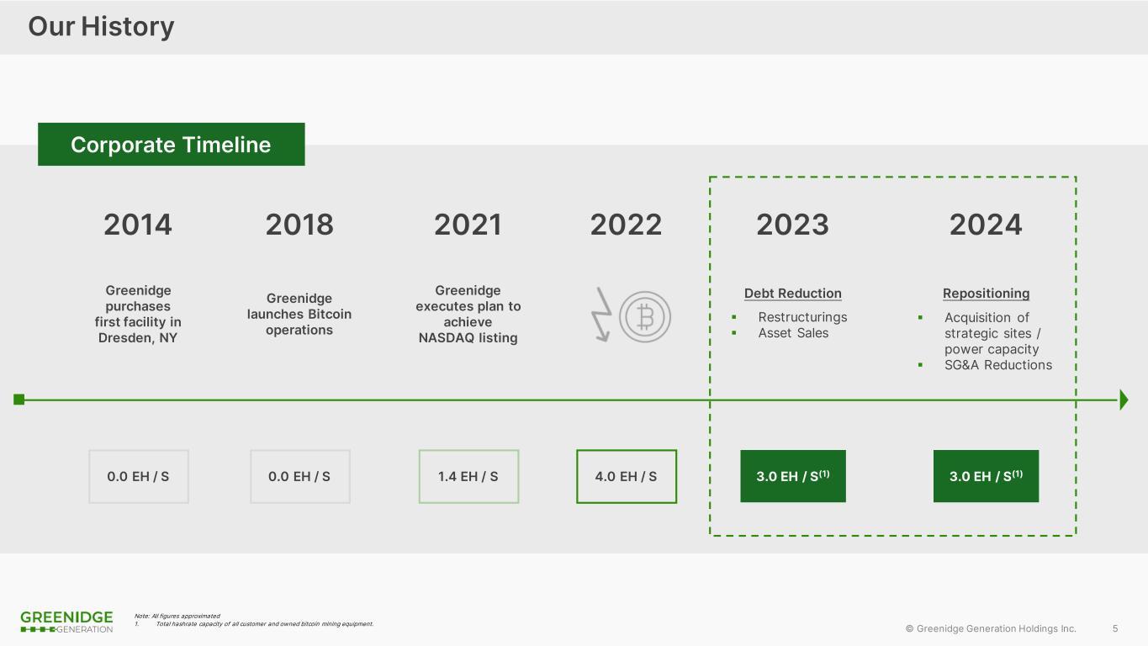The width and height of the screenshot is (1148, 646).
Task: Click the 3.0 EH / S box under 2023
Action: 793,476
